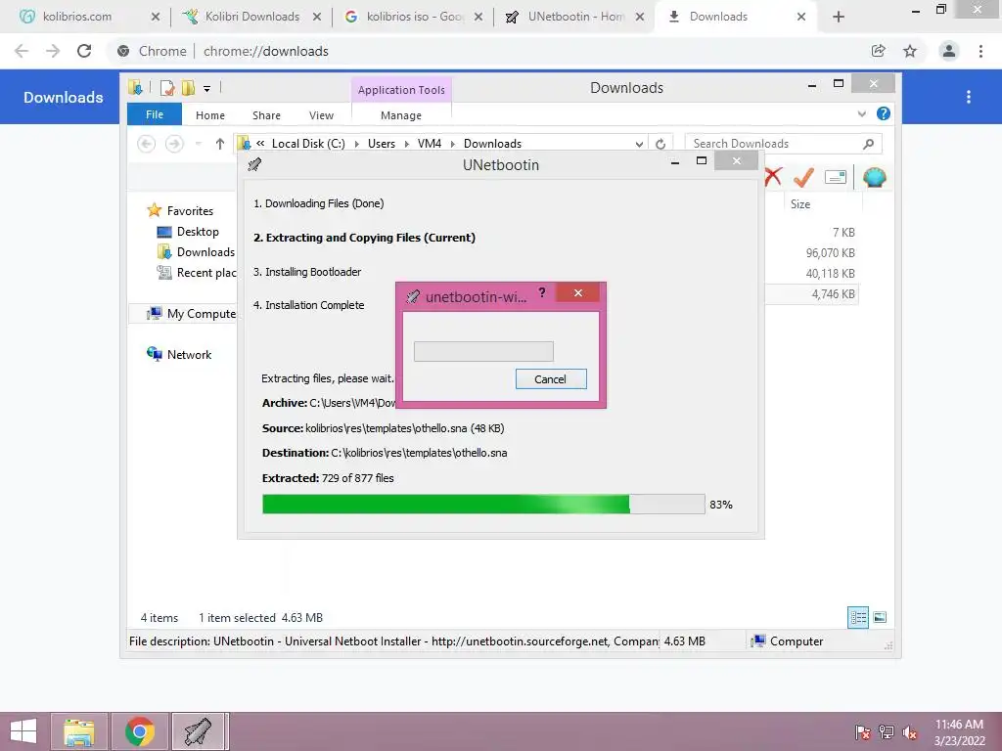Screen dimensions: 1002x751
Task: Reload the Chrome page
Action: click(x=84, y=51)
